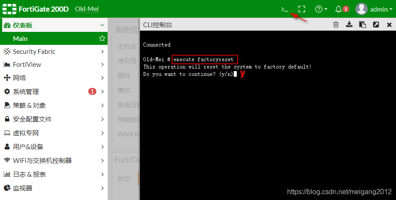Click the 安全配置文件 lock icon
The width and height of the screenshot is (396, 200).
coord(7,119)
